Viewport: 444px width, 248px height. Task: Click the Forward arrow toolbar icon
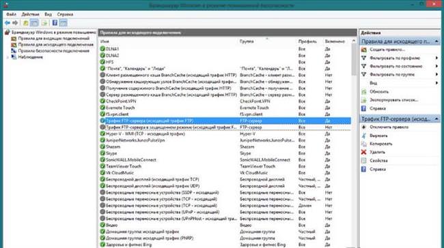(x=15, y=23)
